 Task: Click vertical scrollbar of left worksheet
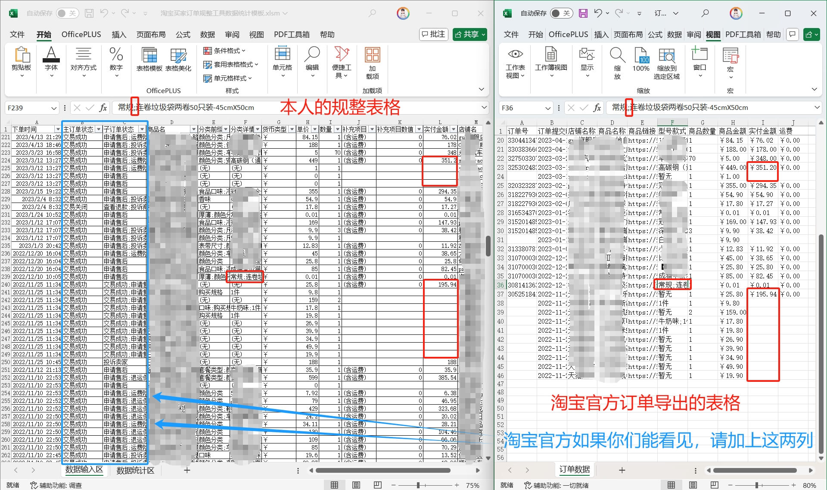[488, 246]
